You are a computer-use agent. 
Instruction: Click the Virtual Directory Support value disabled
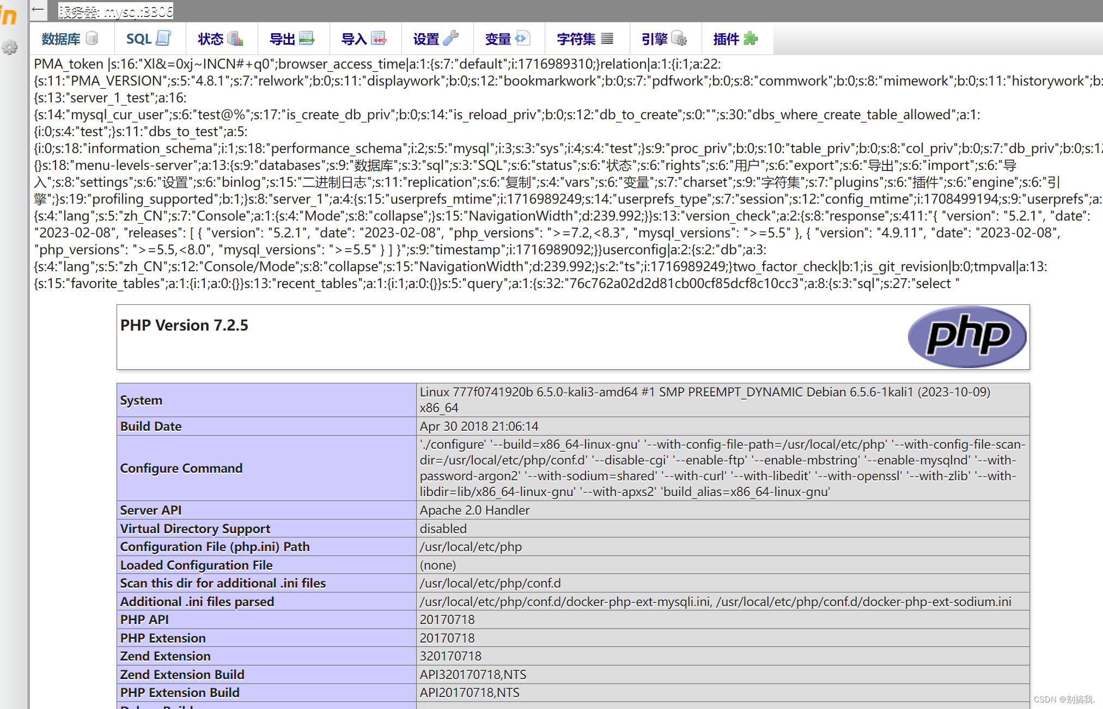(443, 529)
